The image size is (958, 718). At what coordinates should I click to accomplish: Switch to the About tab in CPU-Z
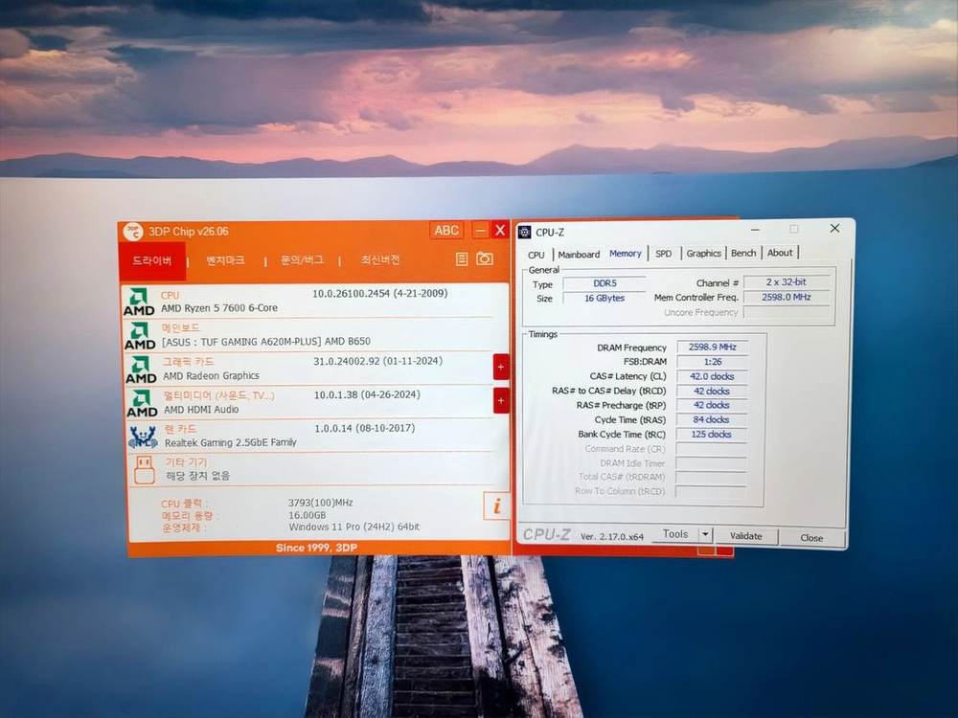click(x=780, y=252)
